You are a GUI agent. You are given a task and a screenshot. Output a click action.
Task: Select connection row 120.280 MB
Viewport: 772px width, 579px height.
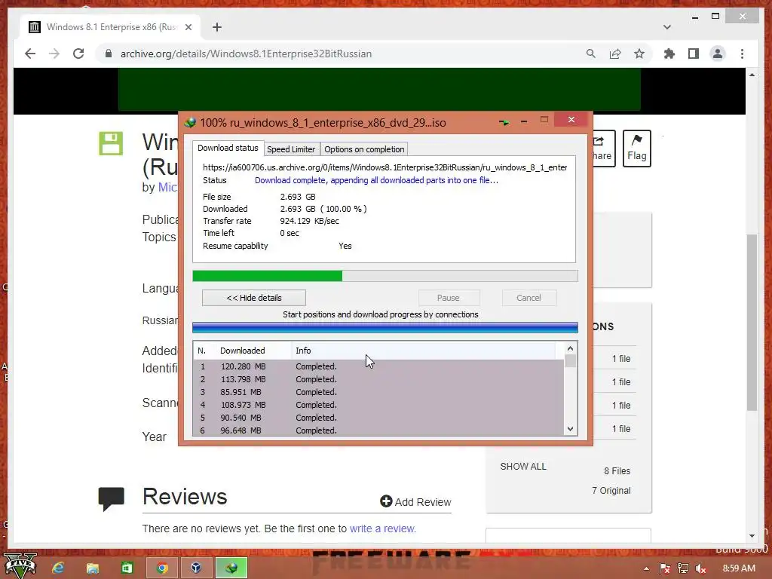point(378,366)
